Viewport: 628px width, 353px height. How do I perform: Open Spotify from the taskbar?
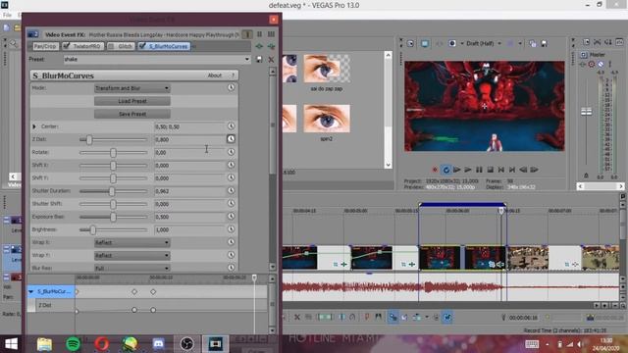click(73, 344)
